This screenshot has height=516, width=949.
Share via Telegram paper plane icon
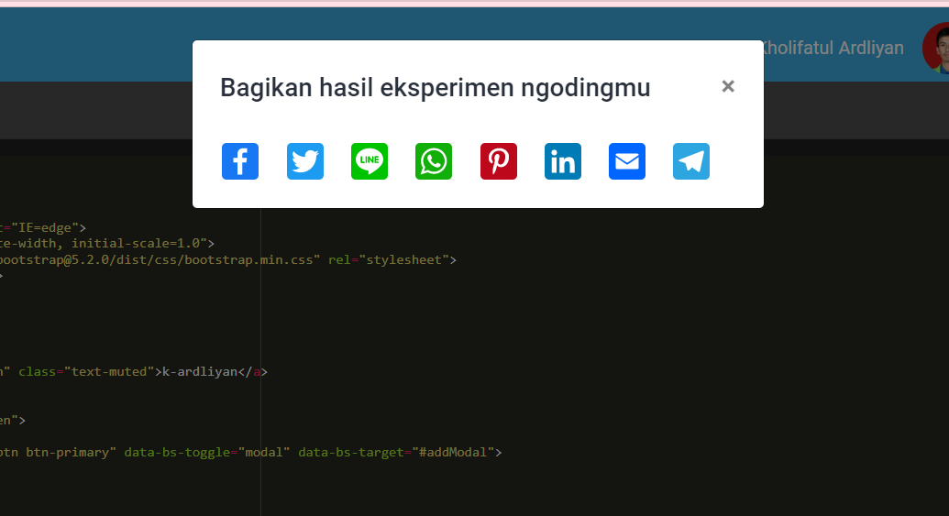[691, 161]
